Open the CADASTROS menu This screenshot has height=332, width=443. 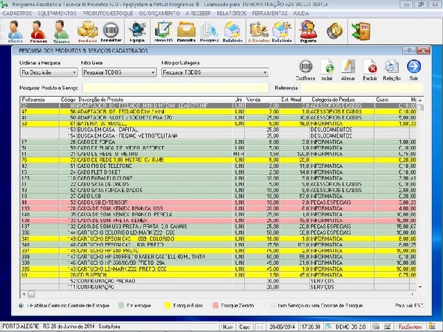click(x=17, y=13)
